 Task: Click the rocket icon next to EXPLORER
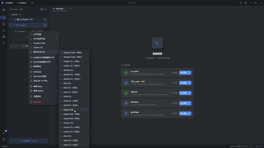[21, 9]
